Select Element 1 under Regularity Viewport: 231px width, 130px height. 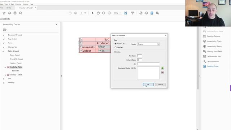coord(16,71)
